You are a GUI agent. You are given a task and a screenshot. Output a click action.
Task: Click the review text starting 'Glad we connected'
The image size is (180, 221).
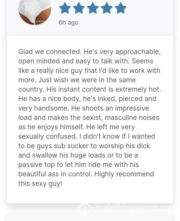tap(90, 117)
